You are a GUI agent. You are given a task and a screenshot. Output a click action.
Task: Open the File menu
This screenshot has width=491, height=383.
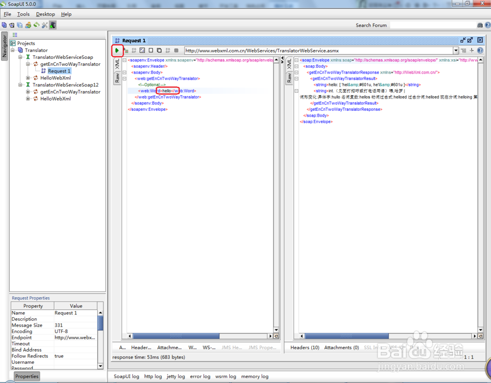[x=7, y=14]
